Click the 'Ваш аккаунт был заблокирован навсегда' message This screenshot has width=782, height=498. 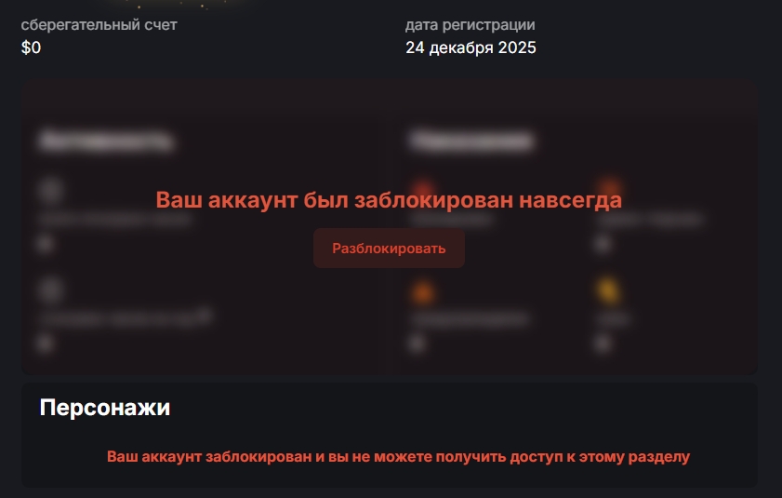pos(389,200)
